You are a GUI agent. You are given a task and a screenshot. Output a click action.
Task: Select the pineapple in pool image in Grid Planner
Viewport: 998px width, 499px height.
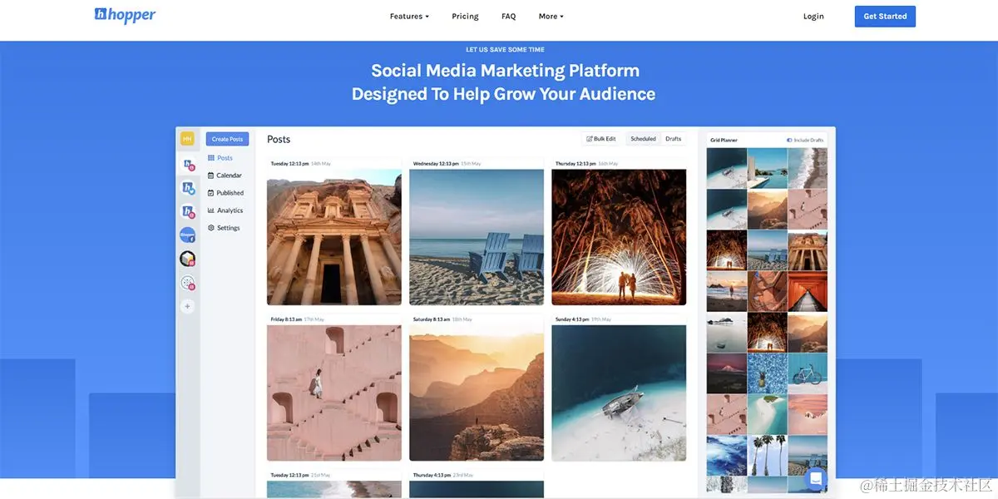767,373
